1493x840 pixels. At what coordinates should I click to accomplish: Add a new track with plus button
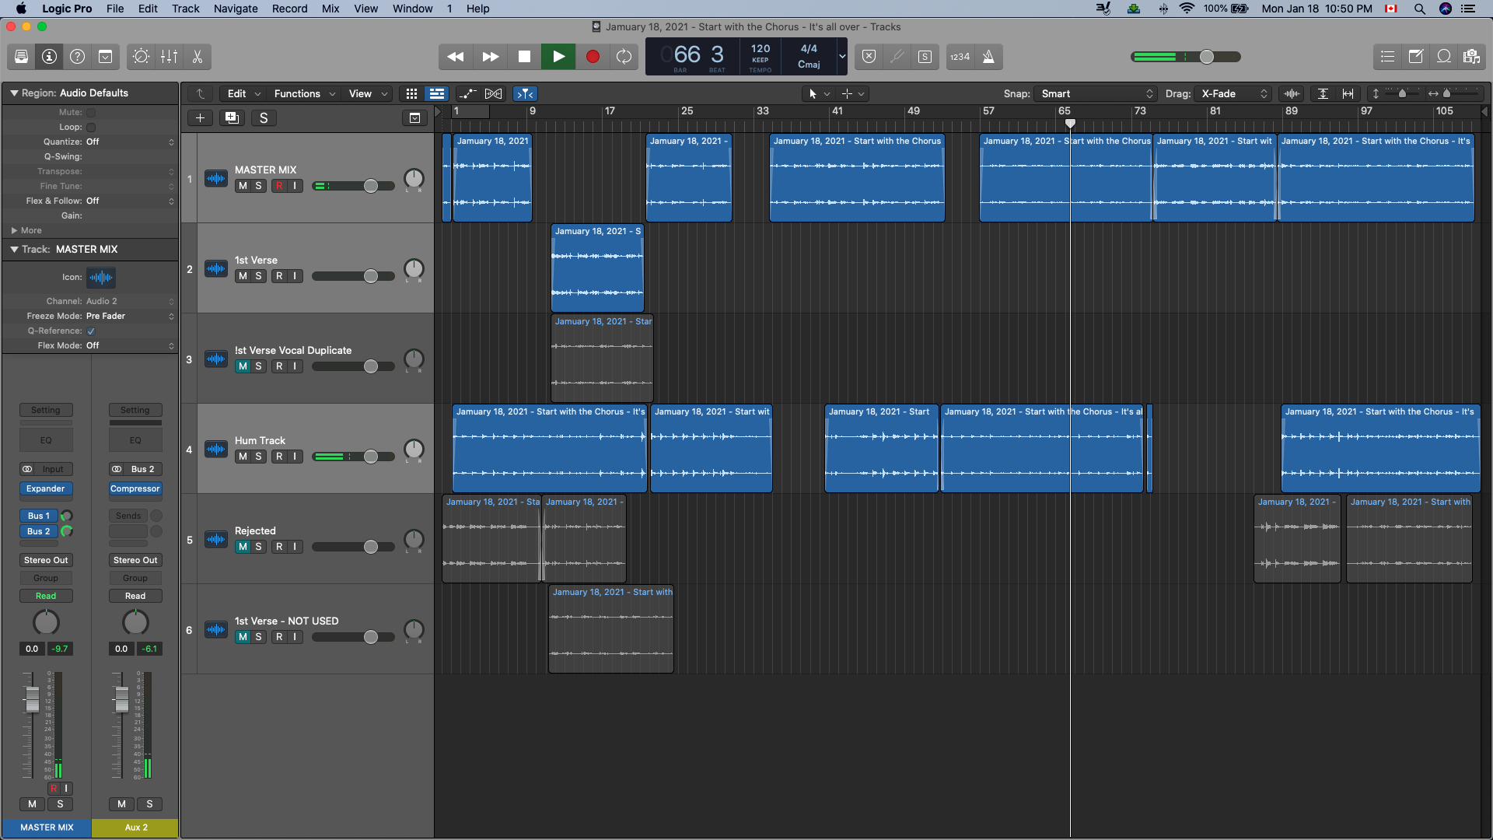[200, 118]
